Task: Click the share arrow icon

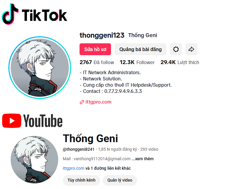Action: [191, 49]
